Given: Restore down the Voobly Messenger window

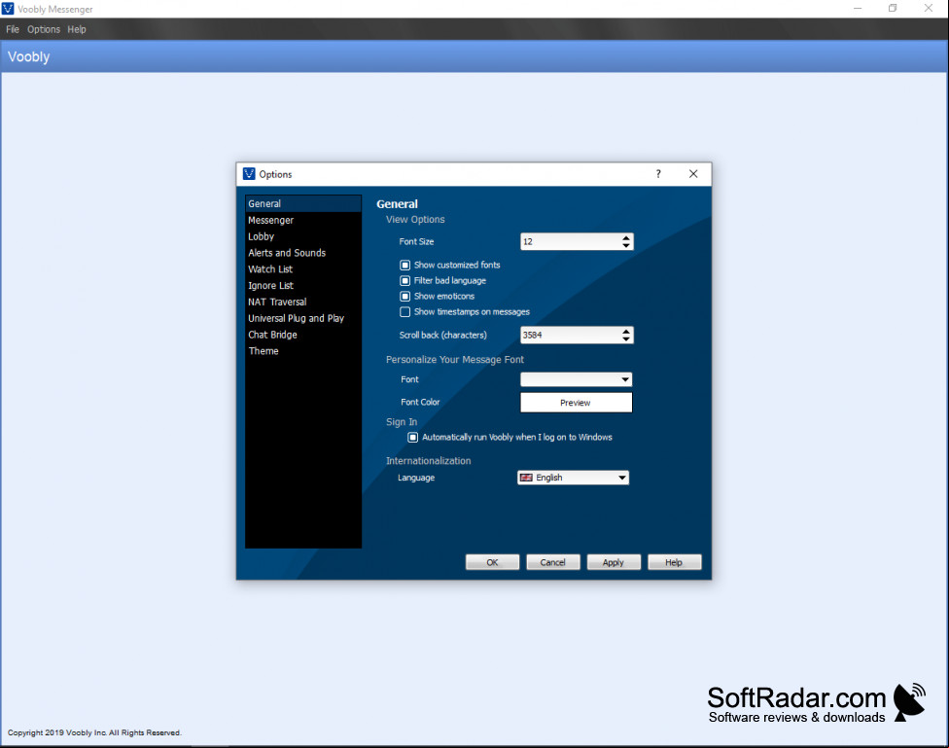Looking at the screenshot, I should tap(893, 9).
